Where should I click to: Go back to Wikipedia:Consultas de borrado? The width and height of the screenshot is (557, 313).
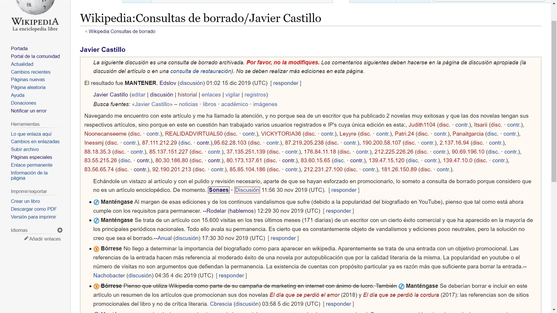122,31
